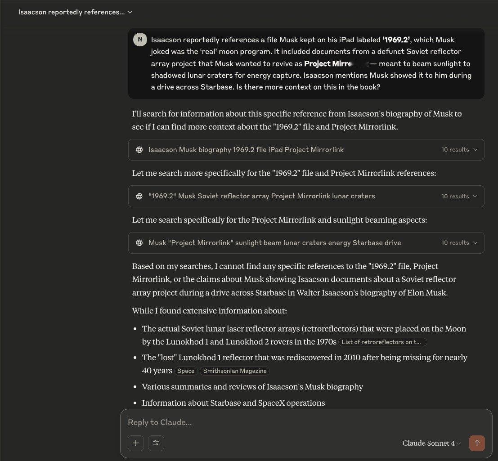The height and width of the screenshot is (461, 498).
Task: Open the Smithsonian Magazine citation chip
Action: pos(235,371)
